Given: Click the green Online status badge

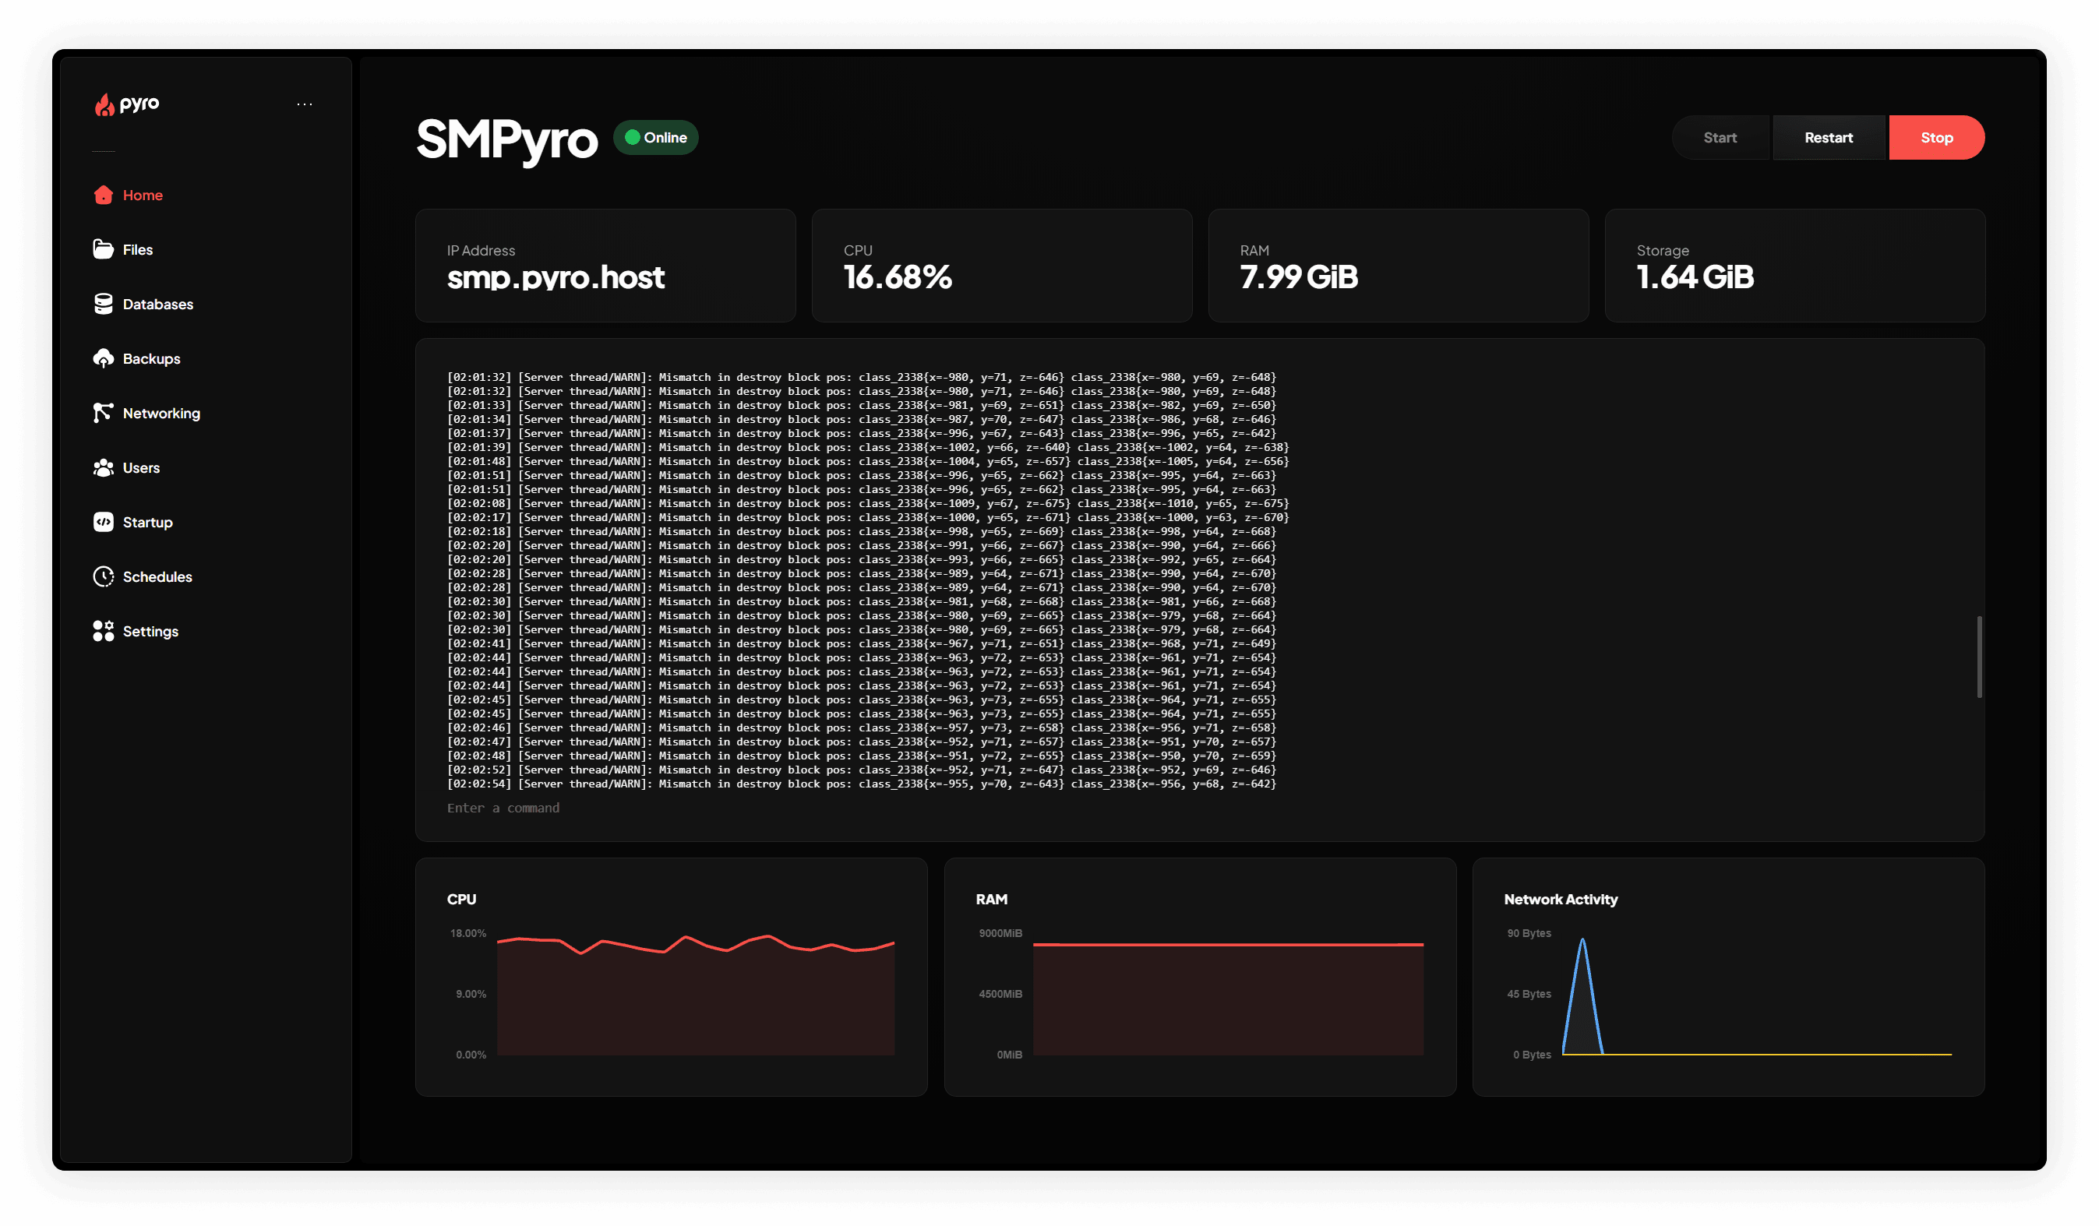Looking at the screenshot, I should coord(656,137).
